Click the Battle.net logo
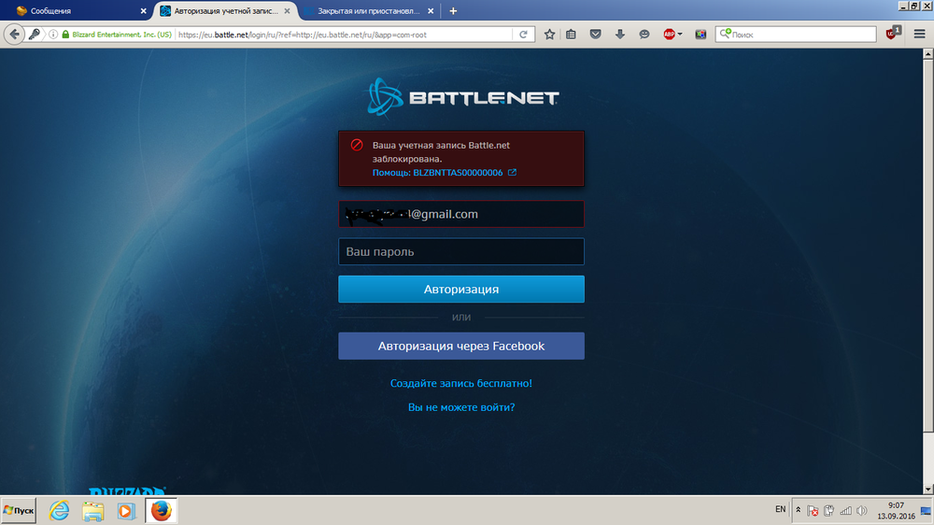Viewport: 934px width, 525px height. (463, 96)
